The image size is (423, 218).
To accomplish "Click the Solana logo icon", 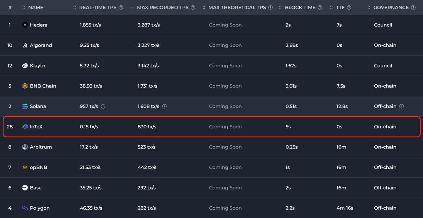I will (x=25, y=107).
